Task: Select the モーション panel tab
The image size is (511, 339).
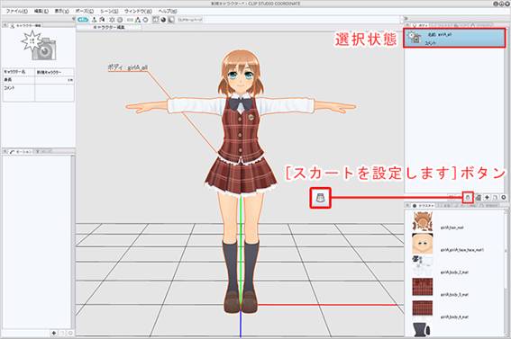Action: [22, 151]
